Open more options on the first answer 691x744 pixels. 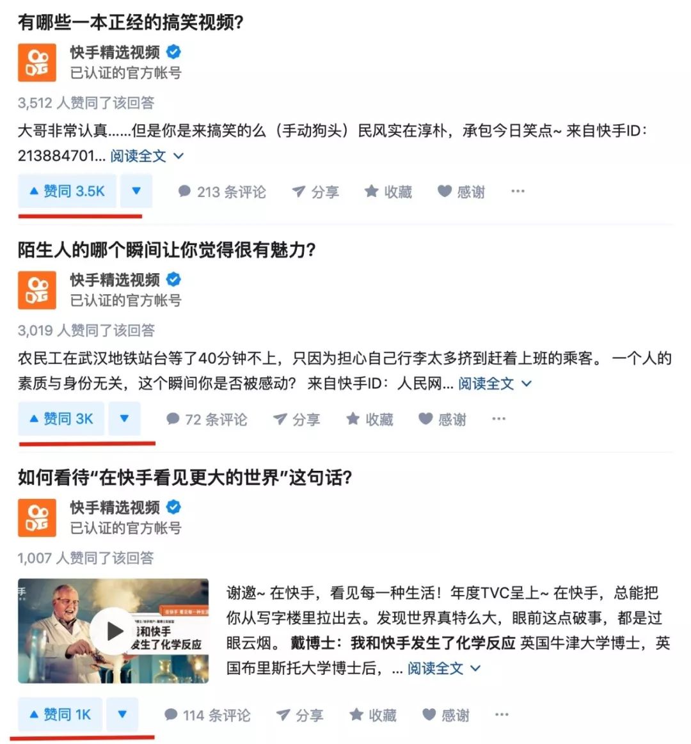coord(518,191)
